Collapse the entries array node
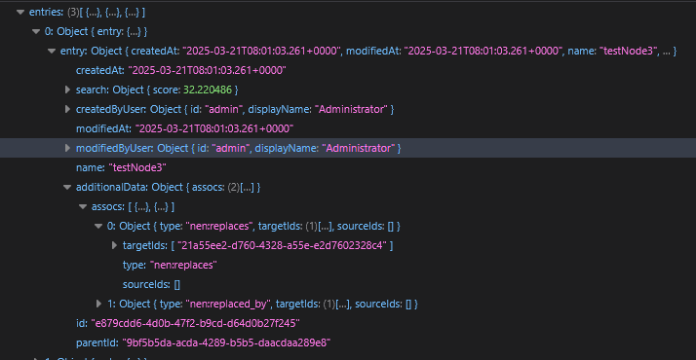Screen dimensions: 696x360 pyautogui.click(x=20, y=12)
